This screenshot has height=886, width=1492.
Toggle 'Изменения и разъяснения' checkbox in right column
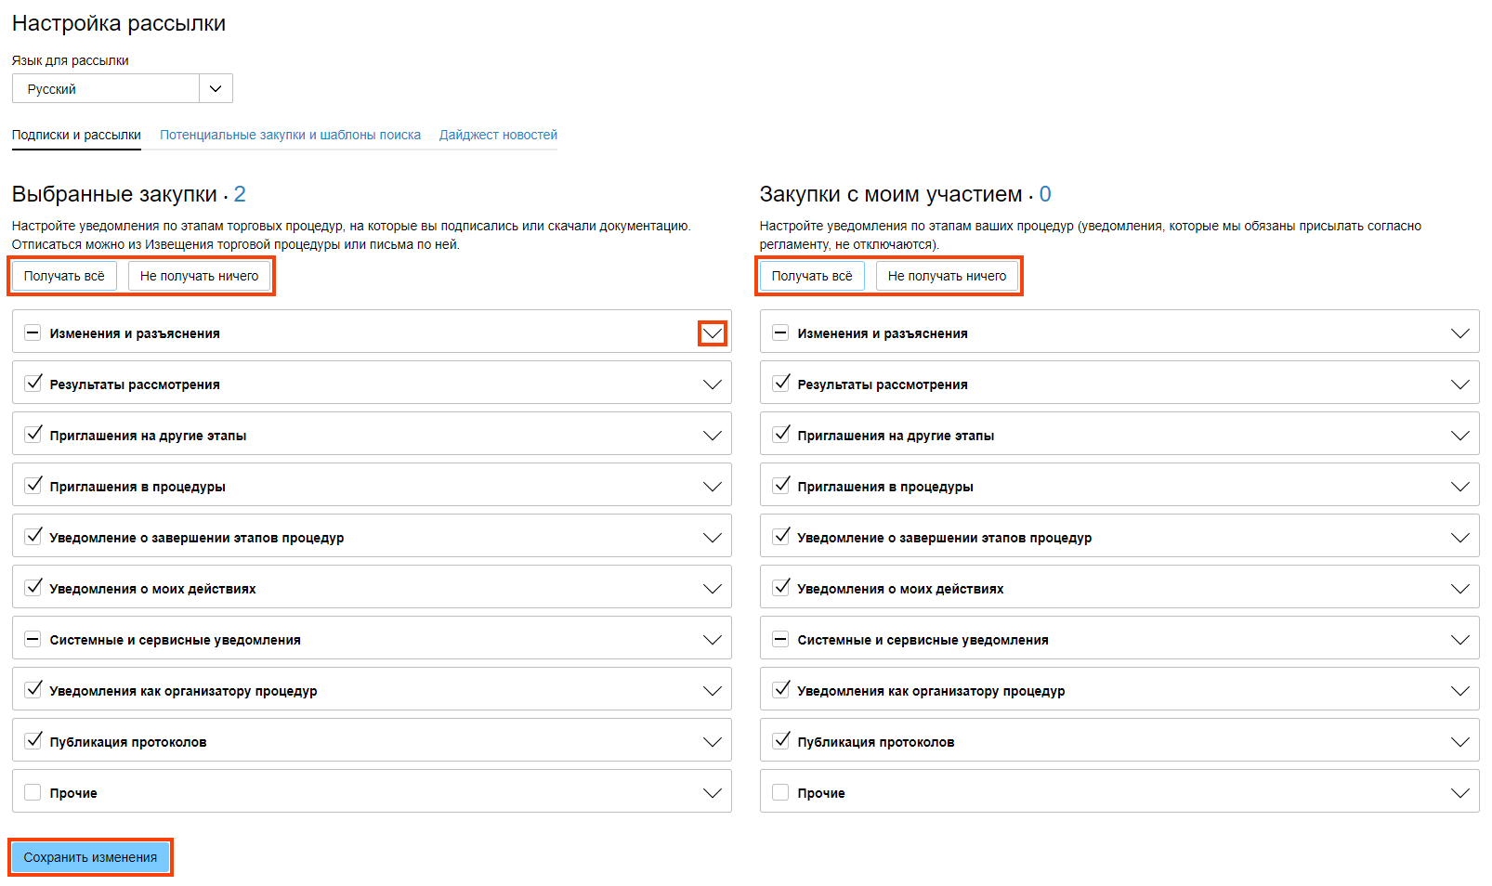click(780, 332)
